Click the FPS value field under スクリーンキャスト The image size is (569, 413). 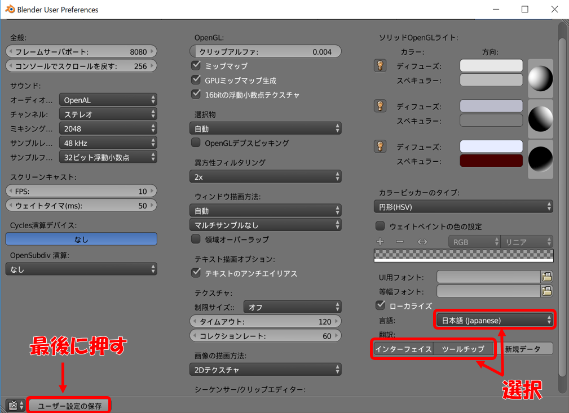[x=81, y=191]
